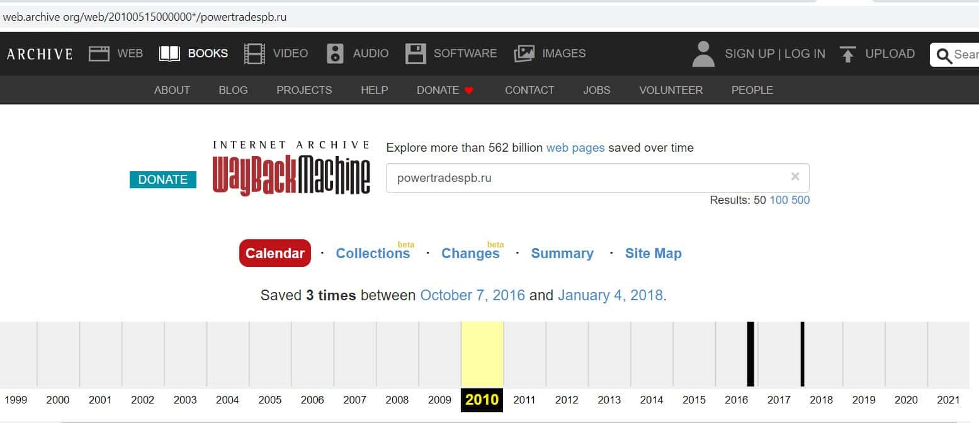Click the user avatar icon
This screenshot has width=979, height=423.
tap(703, 54)
